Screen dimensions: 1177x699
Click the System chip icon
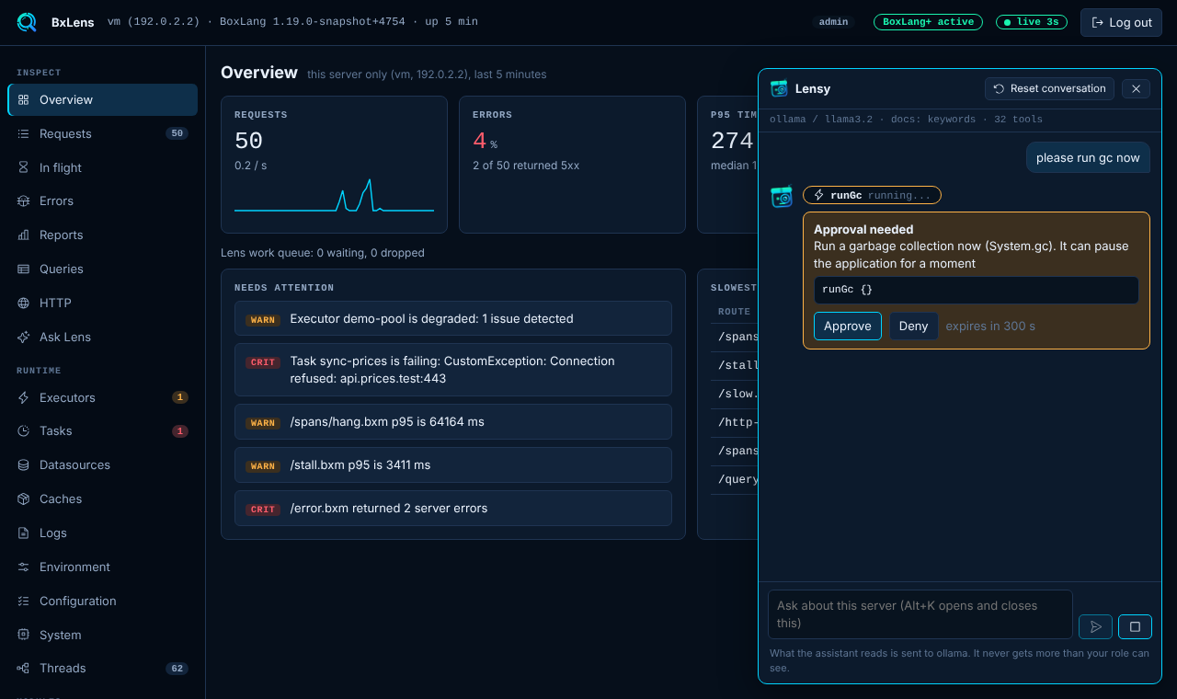(24, 635)
